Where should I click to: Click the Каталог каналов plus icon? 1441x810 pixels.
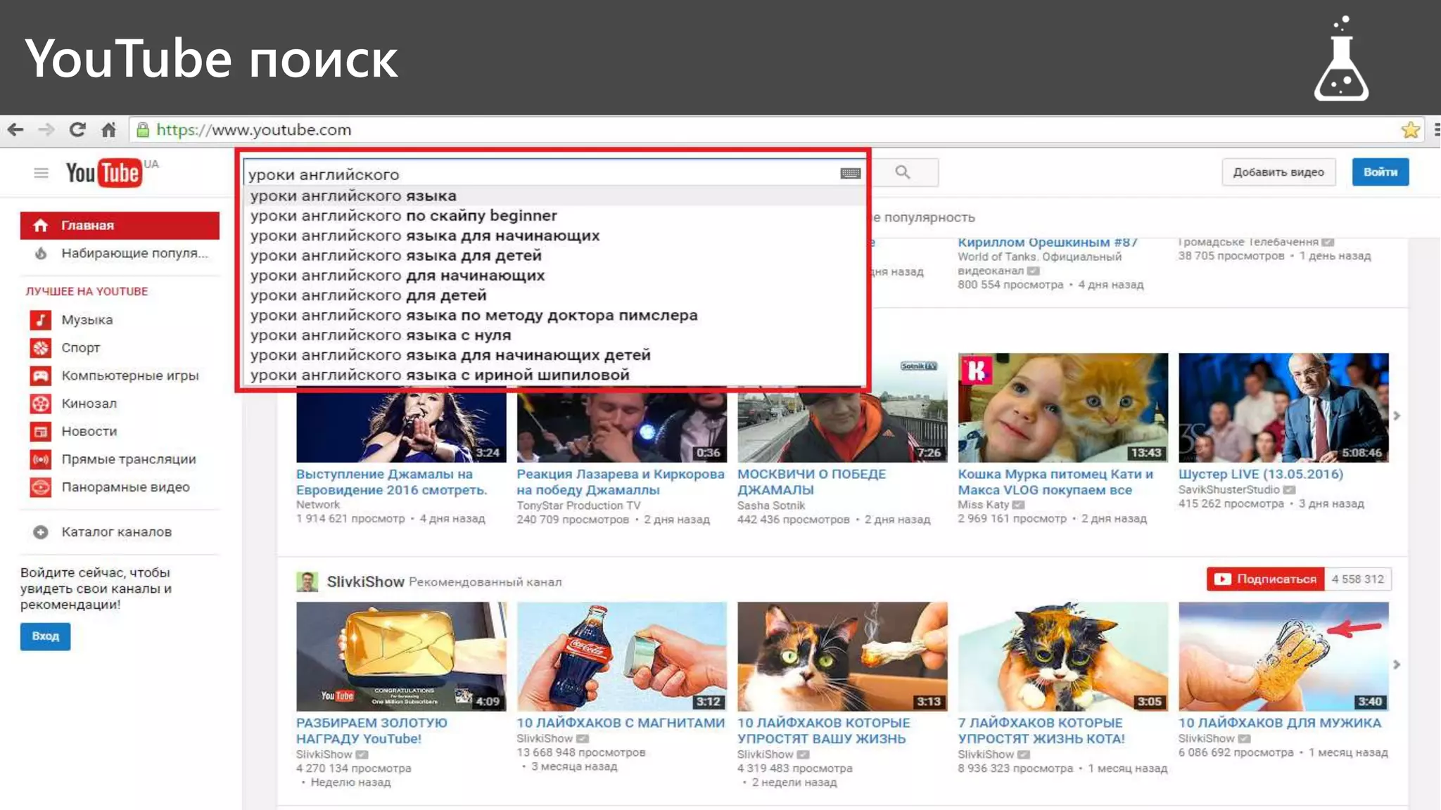41,532
